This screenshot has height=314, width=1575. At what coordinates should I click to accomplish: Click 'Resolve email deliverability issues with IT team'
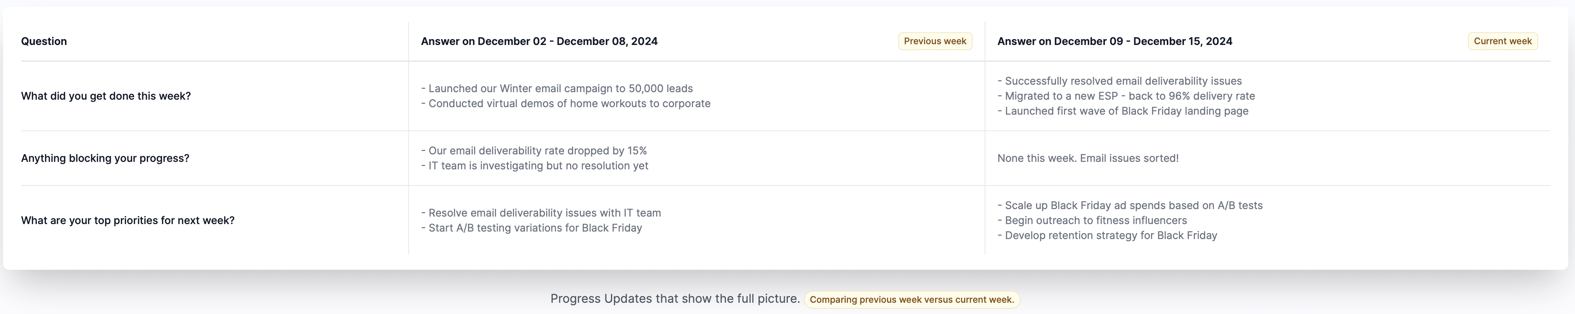coord(541,213)
